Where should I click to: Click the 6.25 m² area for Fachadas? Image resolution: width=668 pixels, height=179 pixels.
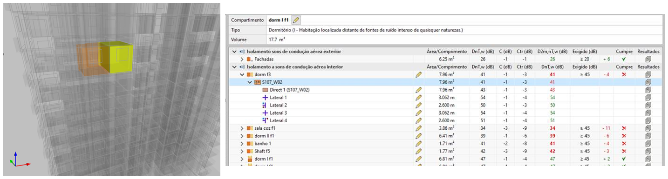[x=446, y=59]
